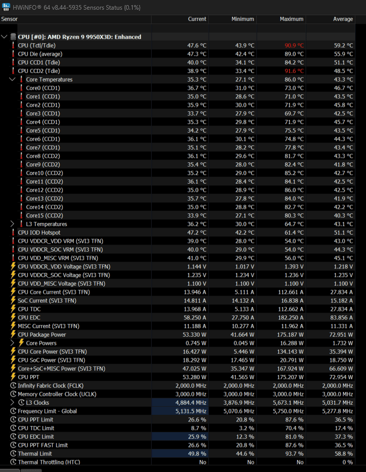This screenshot has height=472, width=366.
Task: Select the CPU PPT FAST Limit row
Action: click(178, 445)
